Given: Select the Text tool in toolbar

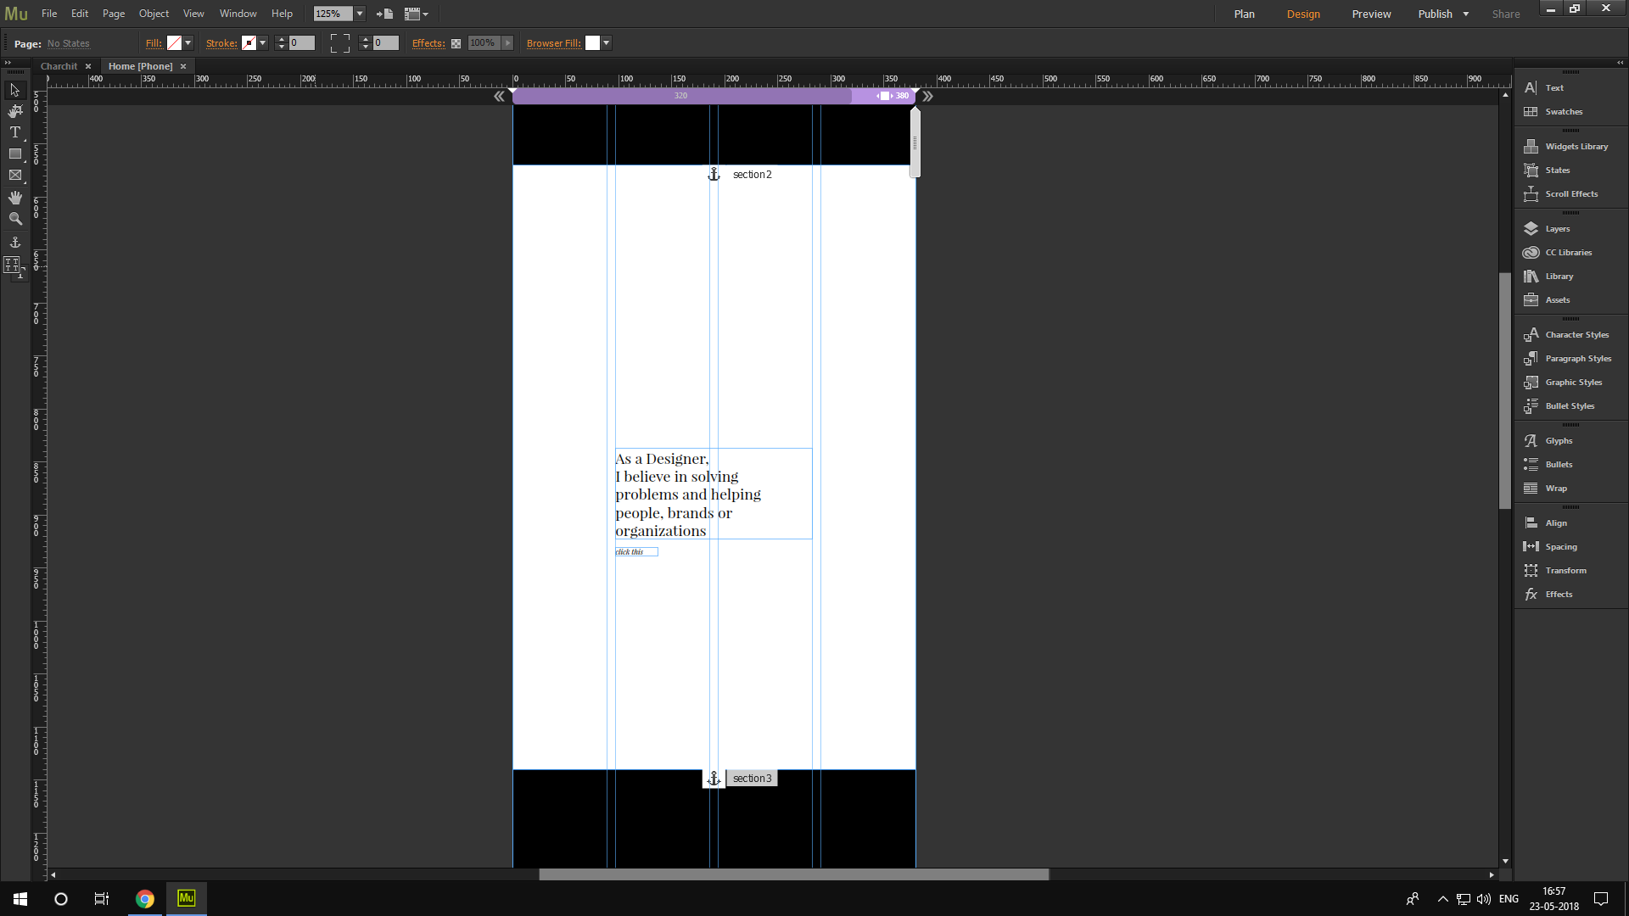Looking at the screenshot, I should click(14, 132).
